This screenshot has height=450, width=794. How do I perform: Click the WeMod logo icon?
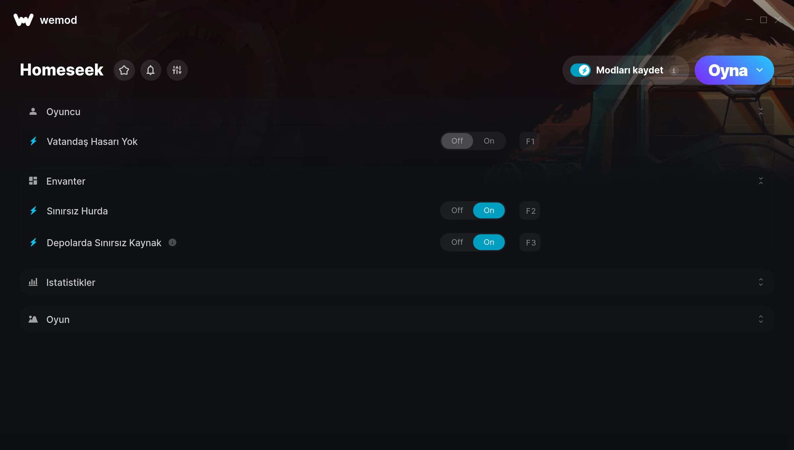[x=23, y=20]
